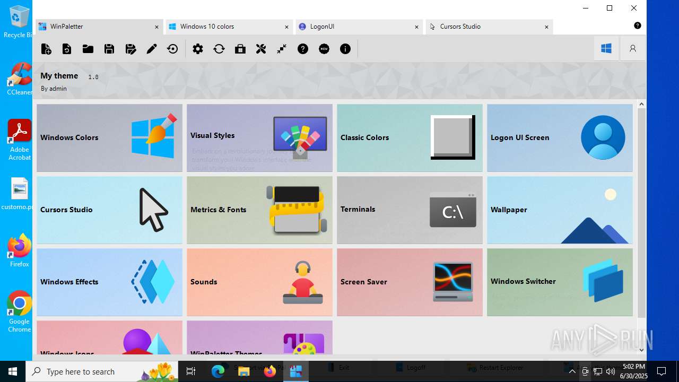Click the Windows logo button at toolbar right

point(606,48)
